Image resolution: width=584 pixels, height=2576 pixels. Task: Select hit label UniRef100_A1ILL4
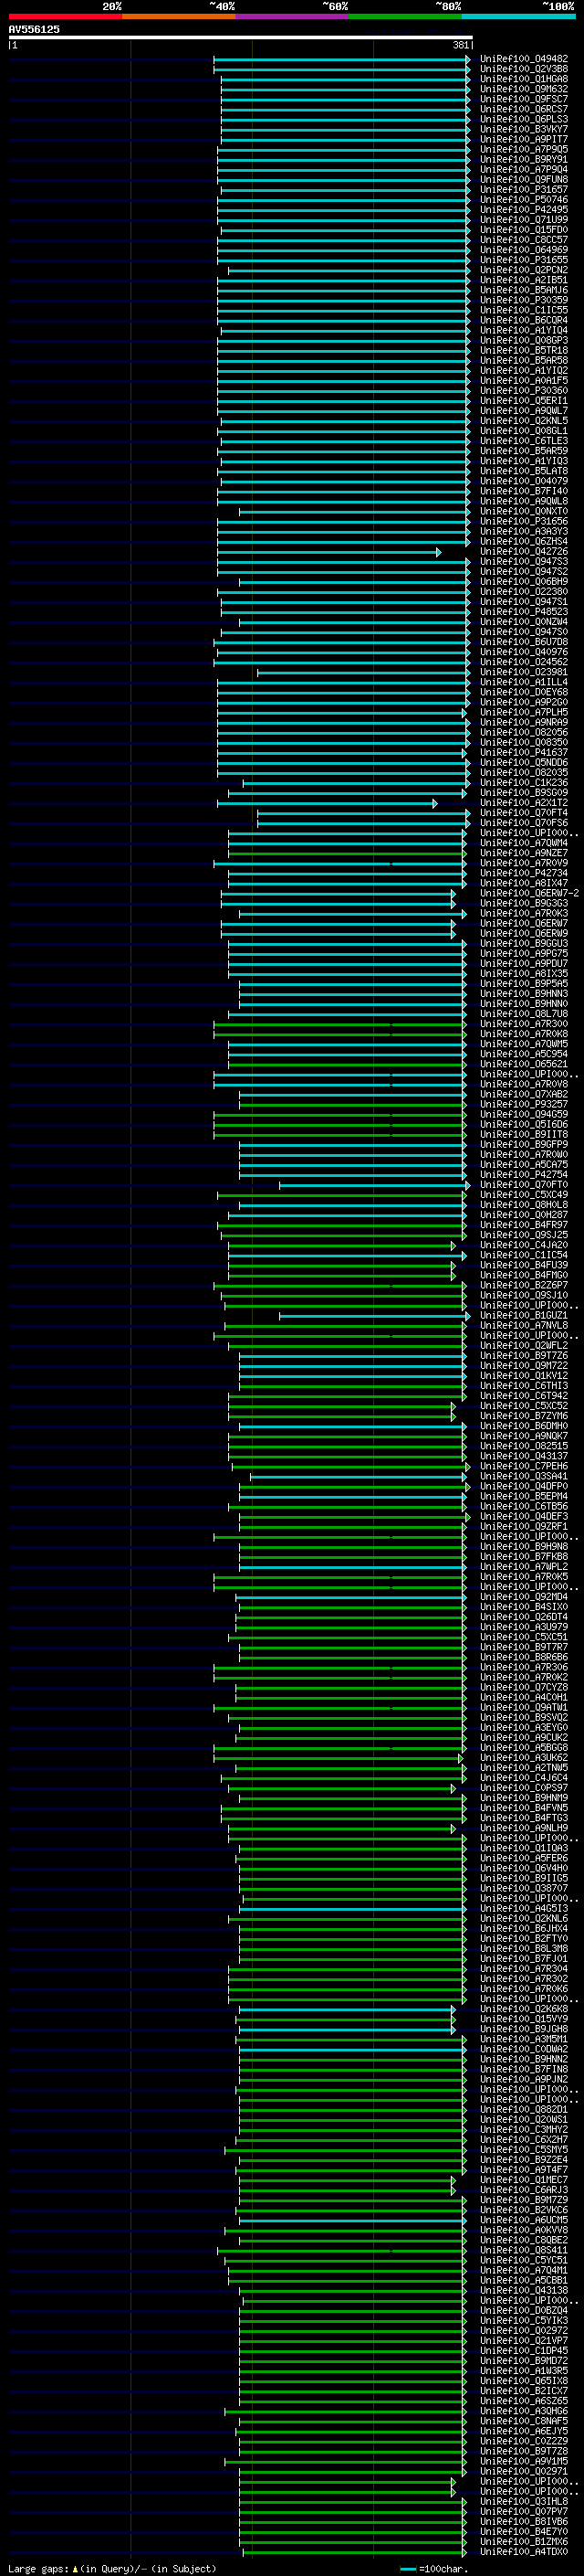click(524, 682)
